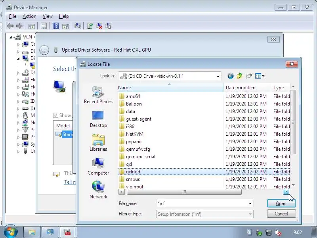Open the Look in drive dropdown
The width and height of the screenshot is (317, 238).
tap(218, 76)
